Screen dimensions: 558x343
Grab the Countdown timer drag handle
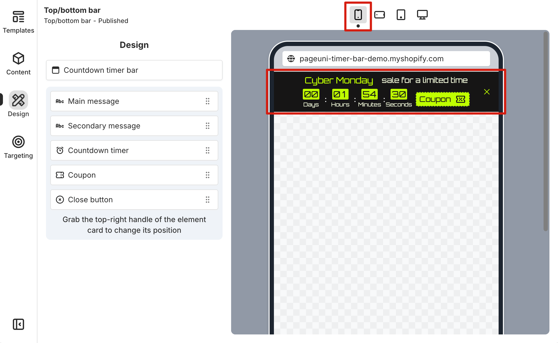208,150
